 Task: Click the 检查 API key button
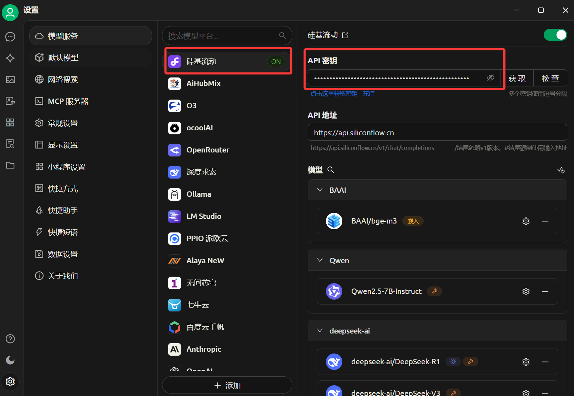[550, 78]
